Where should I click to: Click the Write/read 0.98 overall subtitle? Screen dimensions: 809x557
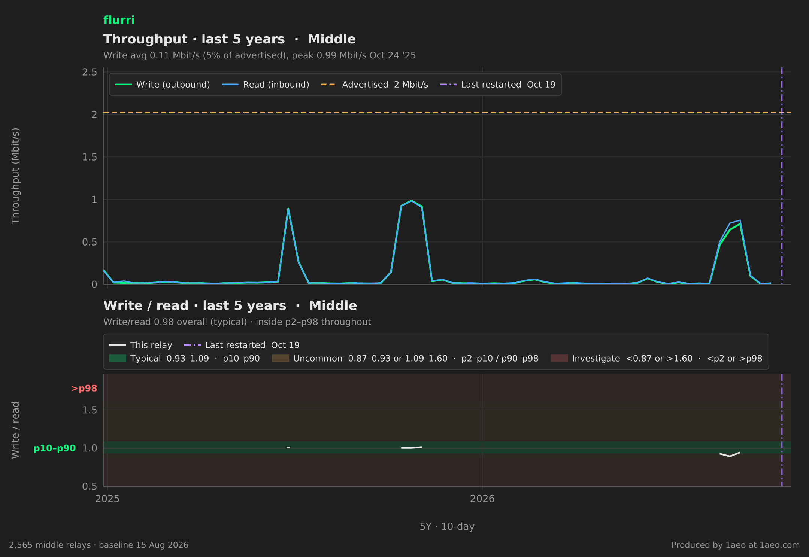click(x=237, y=322)
